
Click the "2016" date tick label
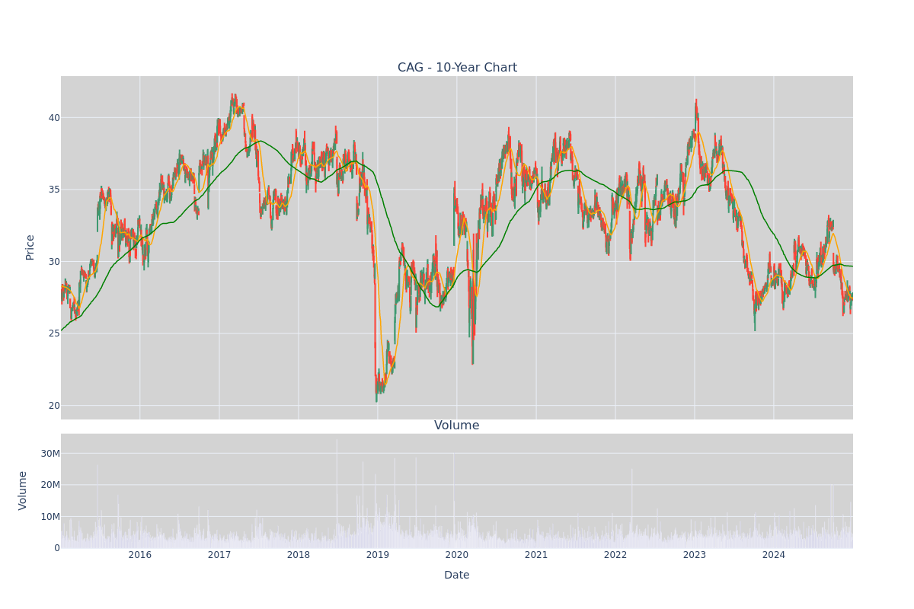140,556
